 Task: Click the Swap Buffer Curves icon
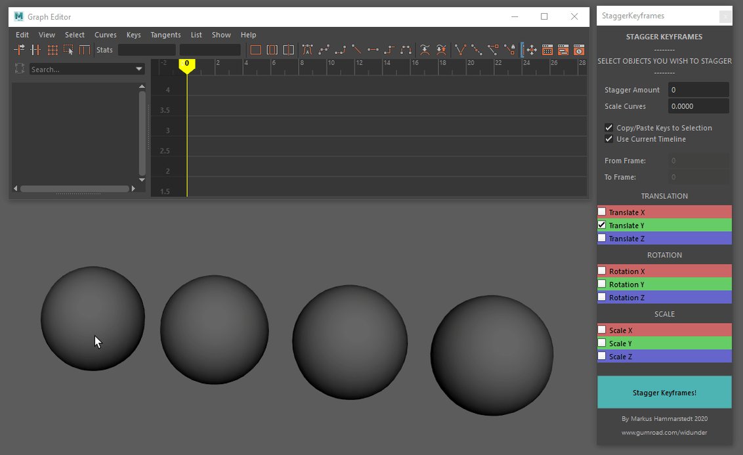(x=441, y=50)
